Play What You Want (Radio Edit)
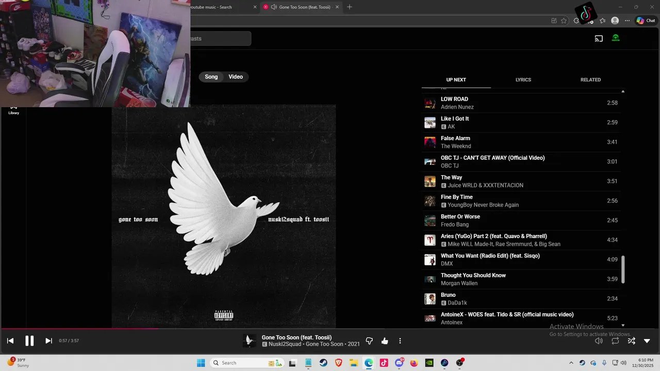Image resolution: width=660 pixels, height=371 pixels. click(x=521, y=260)
